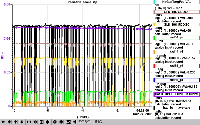Click the -2 x-axis tick label
Viewport: 200px width, 125px height.
pos(117,111)
